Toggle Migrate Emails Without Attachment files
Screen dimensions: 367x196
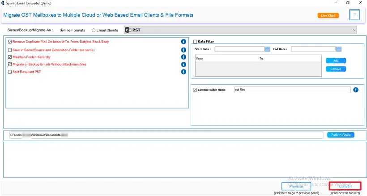point(9,64)
